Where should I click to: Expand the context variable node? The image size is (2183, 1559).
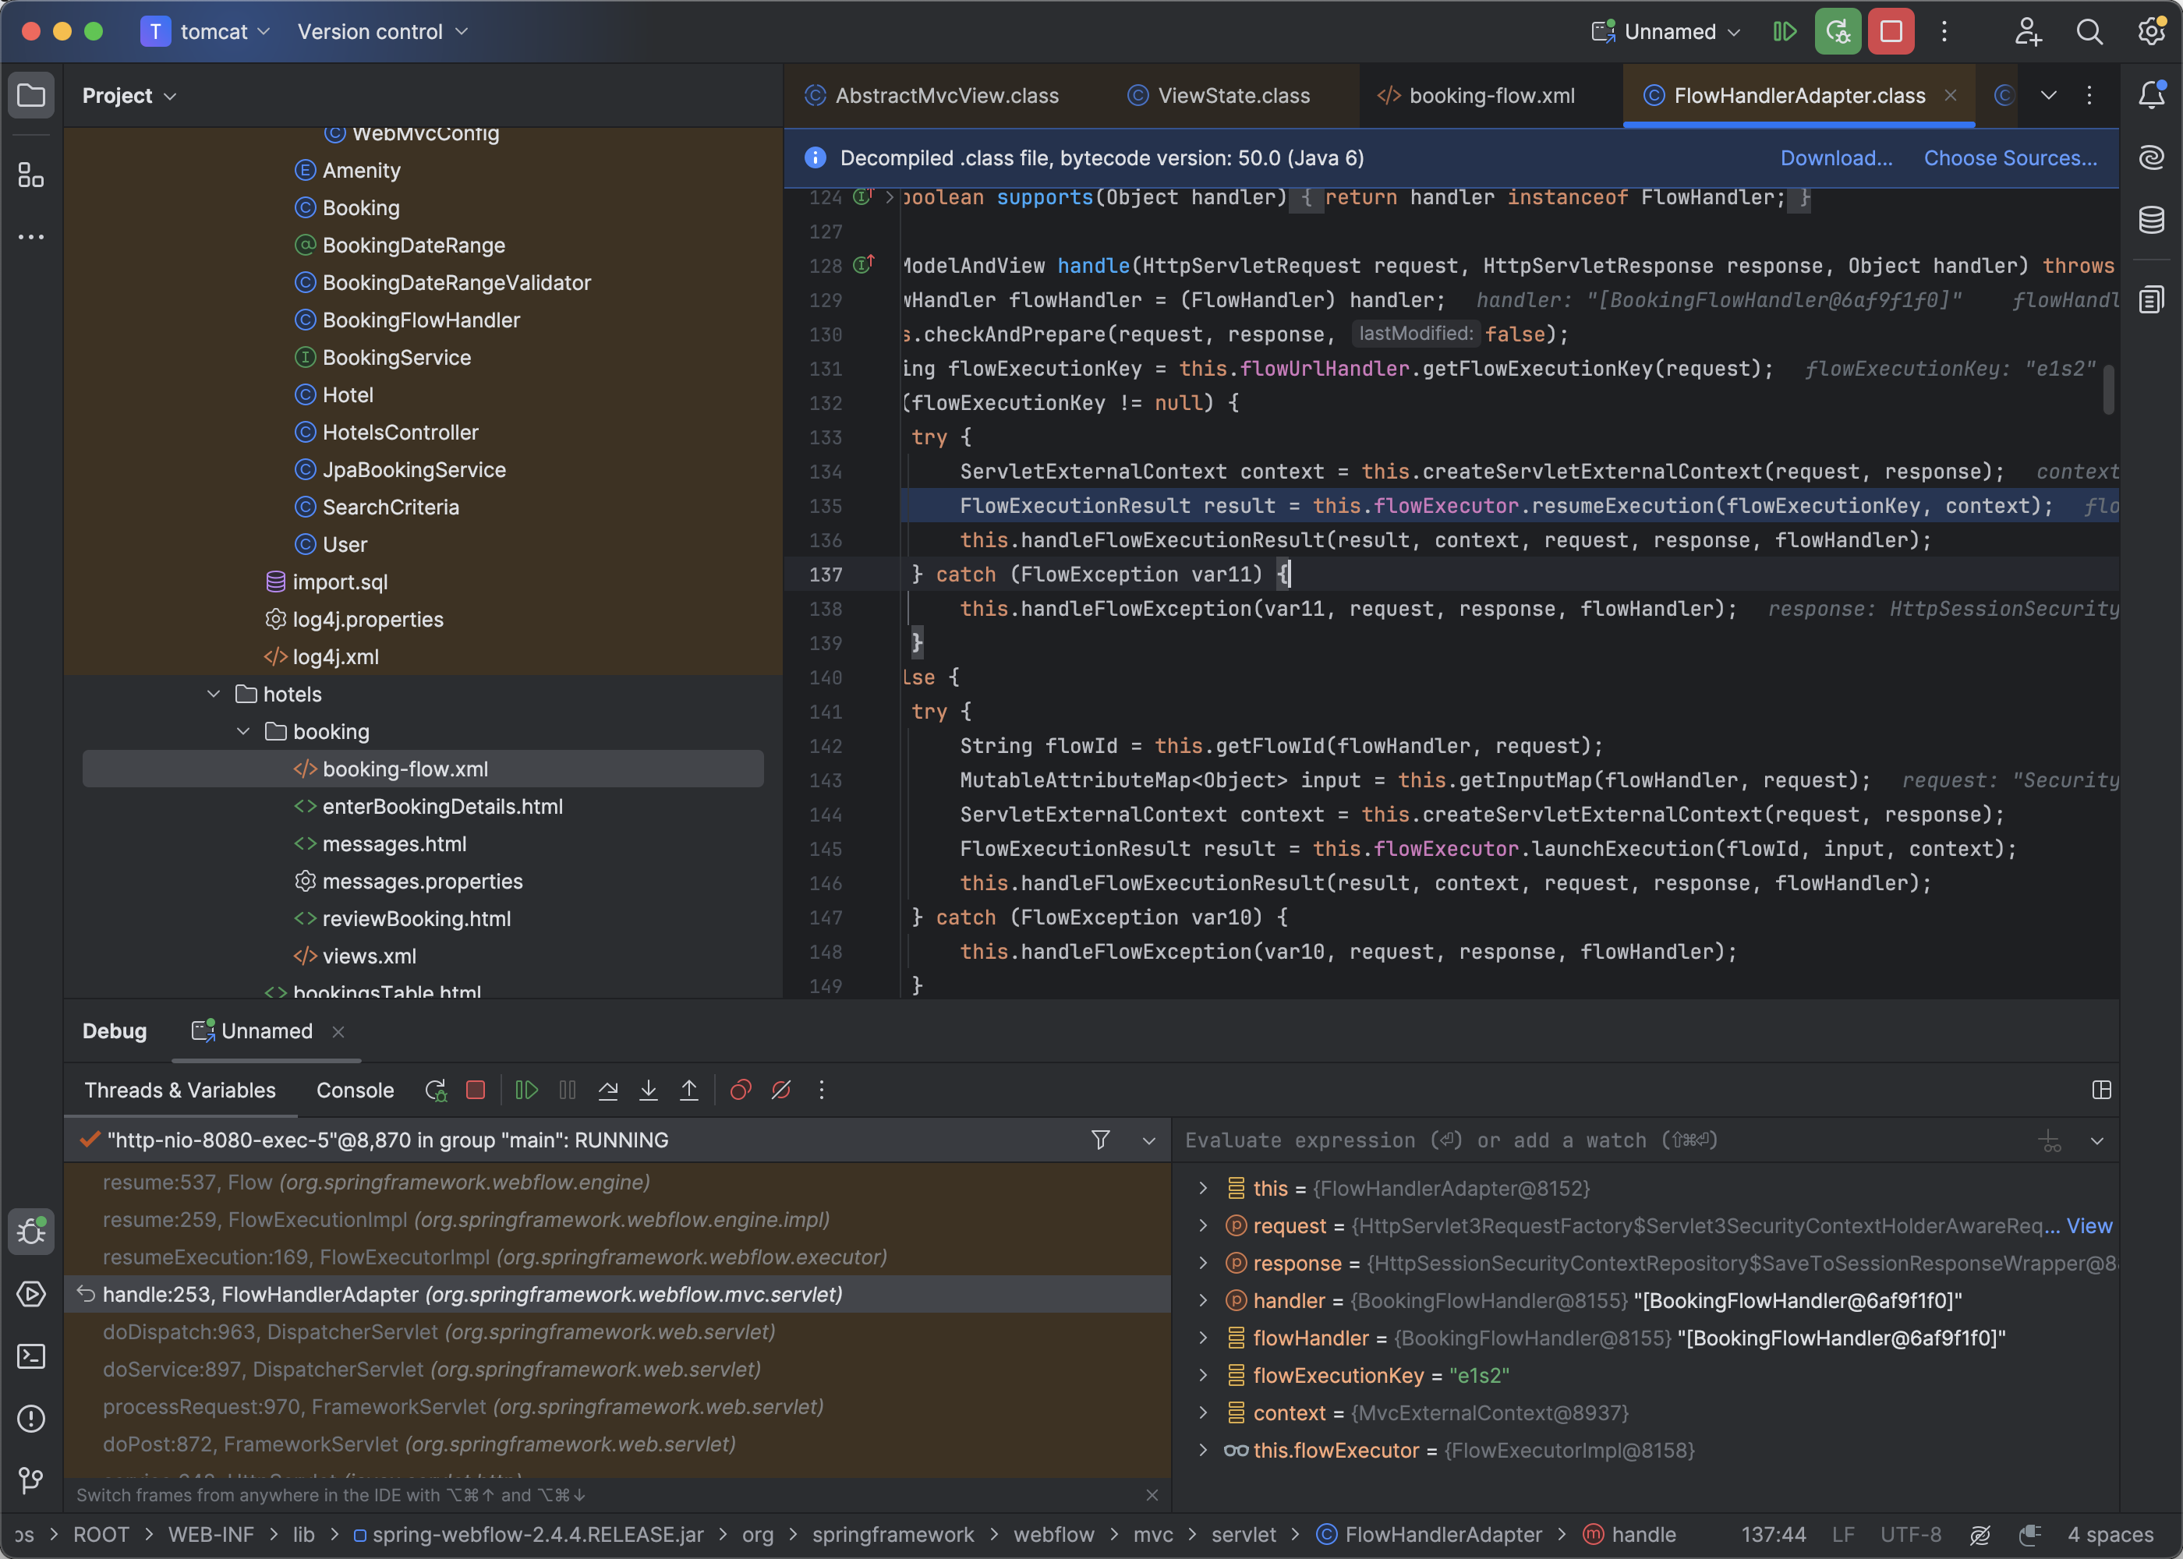(x=1203, y=1413)
